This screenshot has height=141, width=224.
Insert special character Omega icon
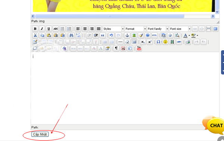(158, 42)
